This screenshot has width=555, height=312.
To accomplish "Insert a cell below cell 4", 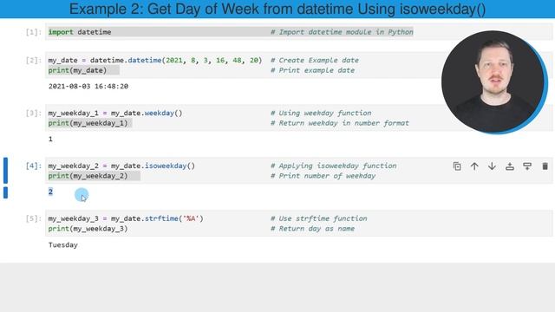I will pyautogui.click(x=527, y=166).
